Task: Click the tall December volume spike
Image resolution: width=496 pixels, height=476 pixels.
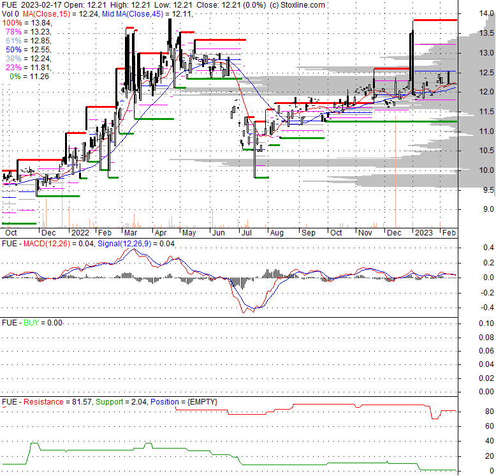Action: tap(395, 172)
